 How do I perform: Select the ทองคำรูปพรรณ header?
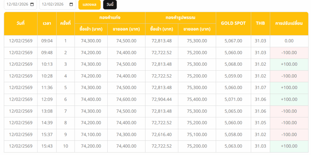pyautogui.click(x=180, y=18)
